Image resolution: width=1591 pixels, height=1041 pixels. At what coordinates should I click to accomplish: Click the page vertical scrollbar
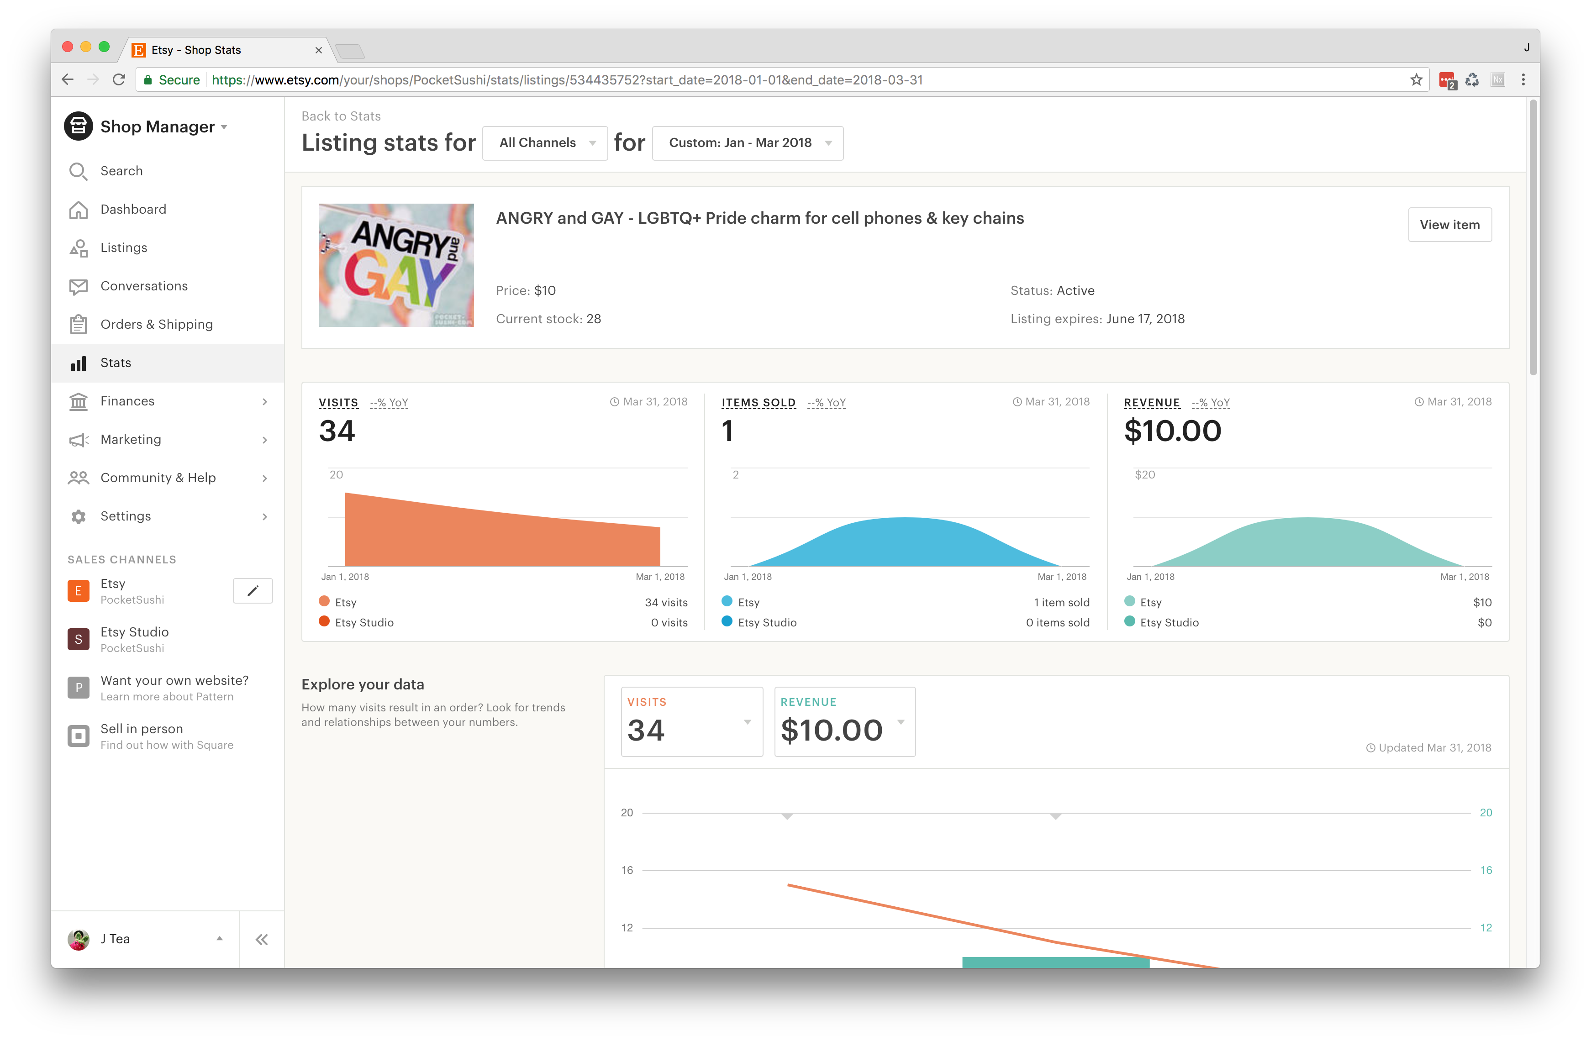click(1533, 238)
